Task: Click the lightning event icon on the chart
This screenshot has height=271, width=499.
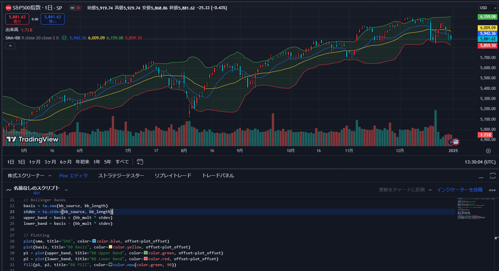Action: pos(450,142)
